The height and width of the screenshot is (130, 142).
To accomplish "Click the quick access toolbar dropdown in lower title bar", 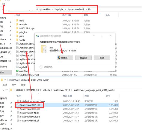I will (x=5, y=80).
